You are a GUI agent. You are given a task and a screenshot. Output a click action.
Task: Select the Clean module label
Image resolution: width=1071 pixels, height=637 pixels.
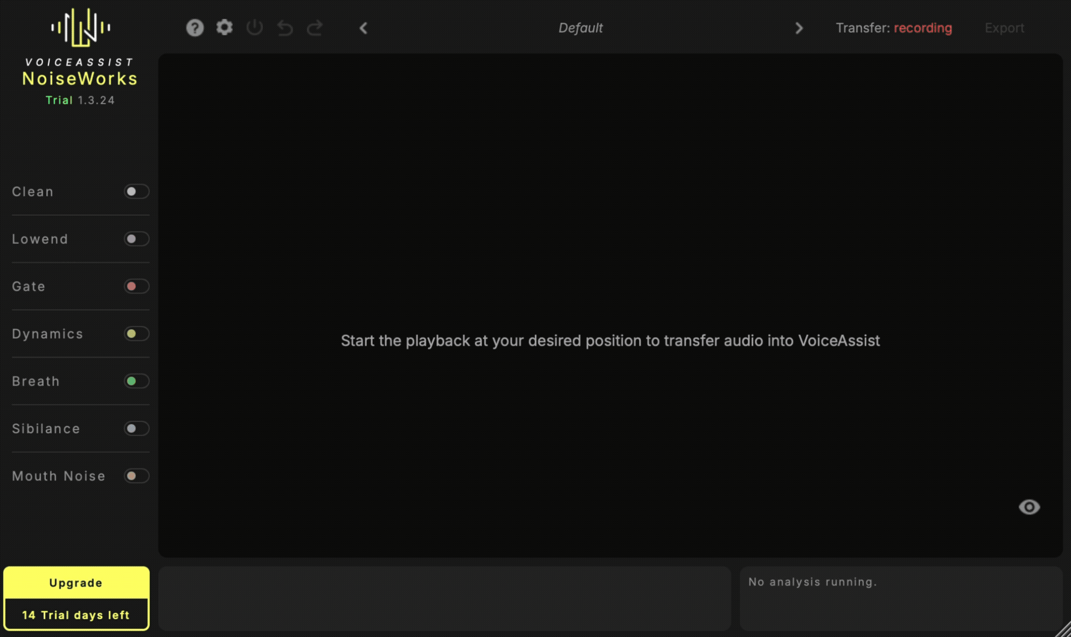point(33,192)
